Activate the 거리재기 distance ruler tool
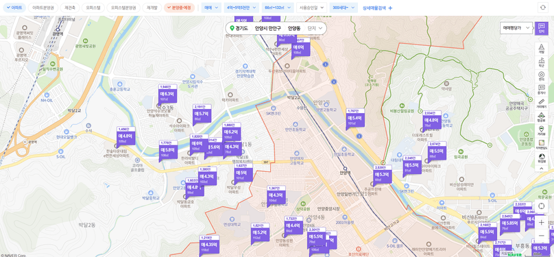 pyautogui.click(x=541, y=103)
